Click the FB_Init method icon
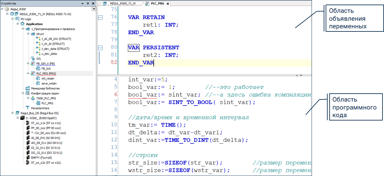Image resolution: width=384 pixels, height=176 pixels. 38,68
